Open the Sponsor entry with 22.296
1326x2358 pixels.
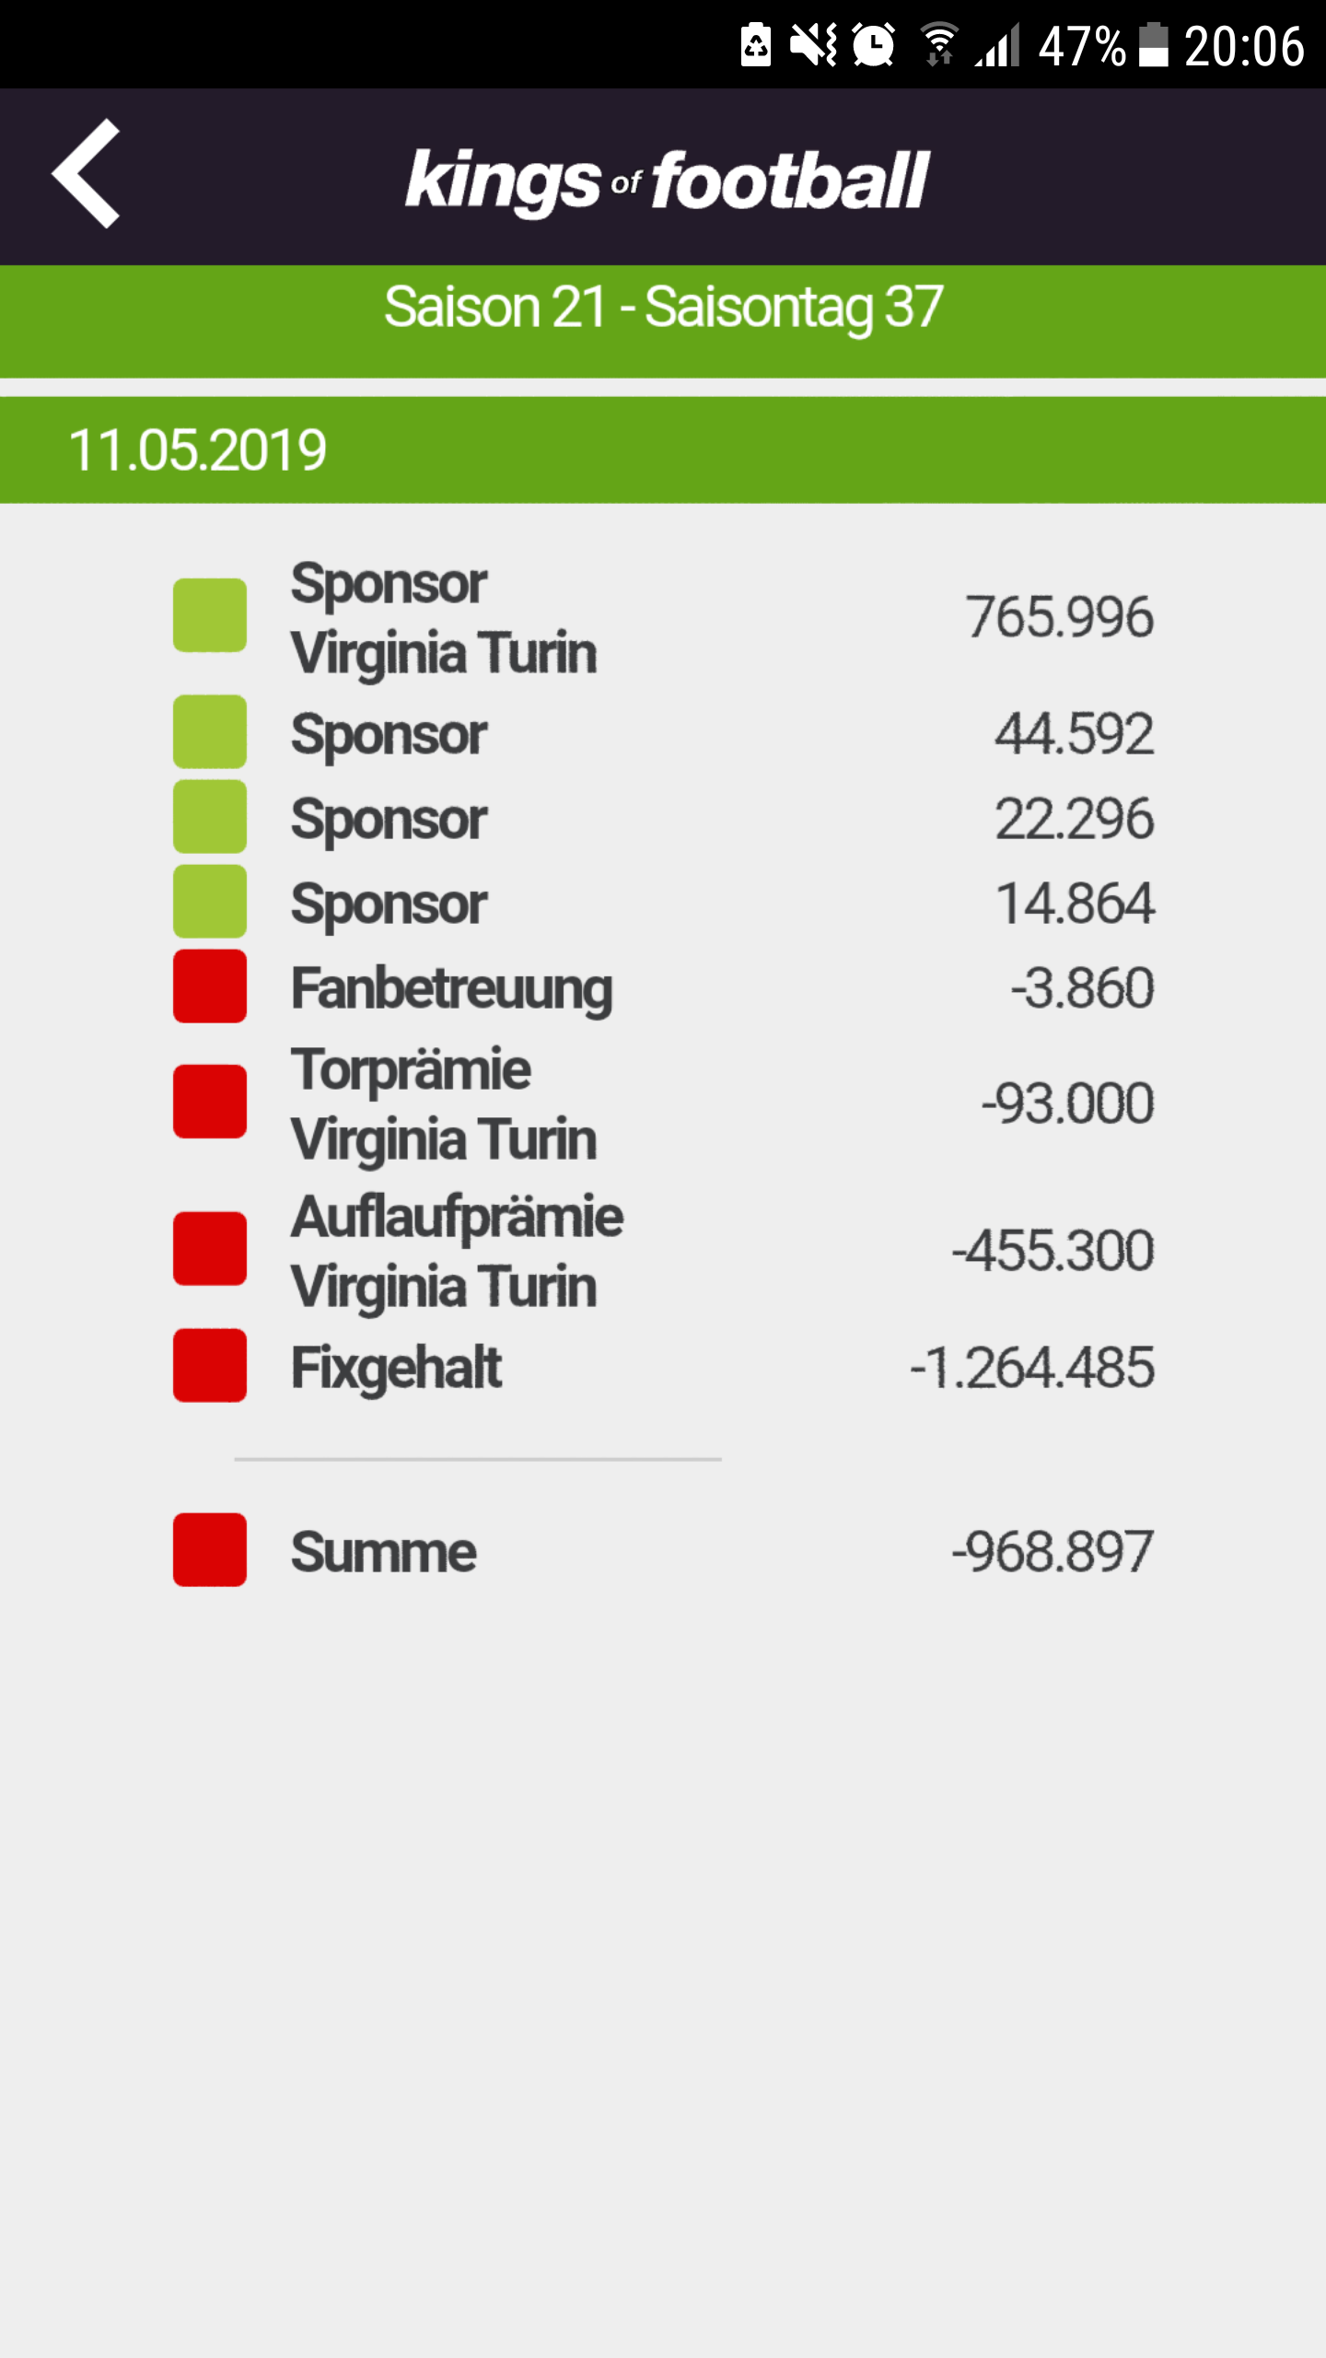click(663, 818)
